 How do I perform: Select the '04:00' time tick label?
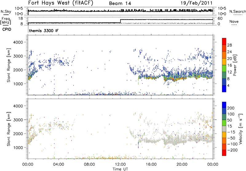[x=59, y=165]
